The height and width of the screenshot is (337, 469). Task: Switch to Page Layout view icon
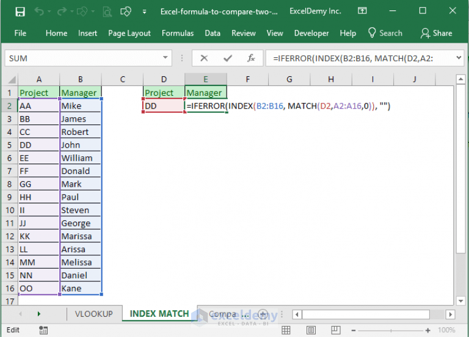311,330
